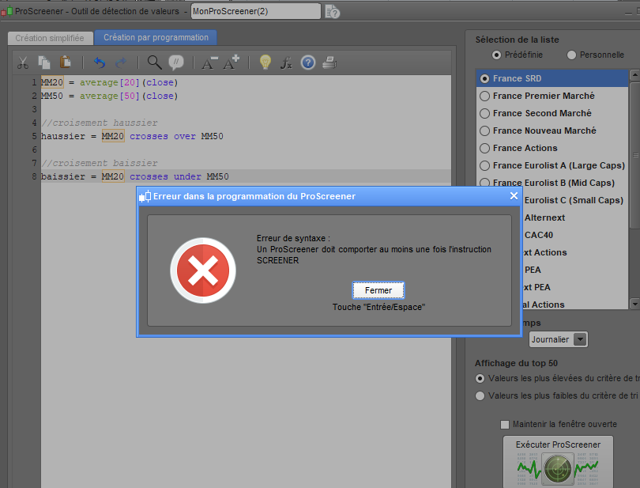
Task: Enable Maintenir la fenêtre ouverte checkbox
Action: pyautogui.click(x=505, y=424)
